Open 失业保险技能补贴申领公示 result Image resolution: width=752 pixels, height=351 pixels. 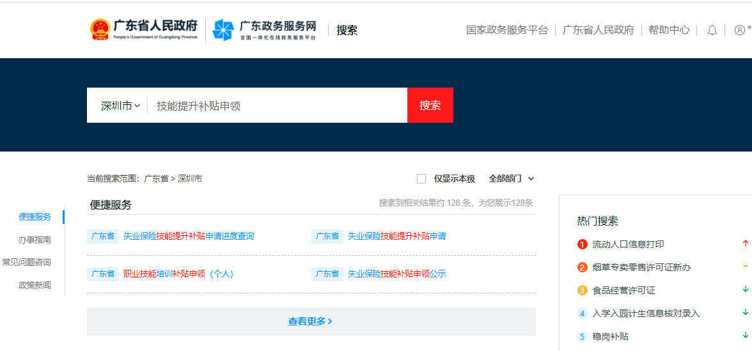(396, 274)
